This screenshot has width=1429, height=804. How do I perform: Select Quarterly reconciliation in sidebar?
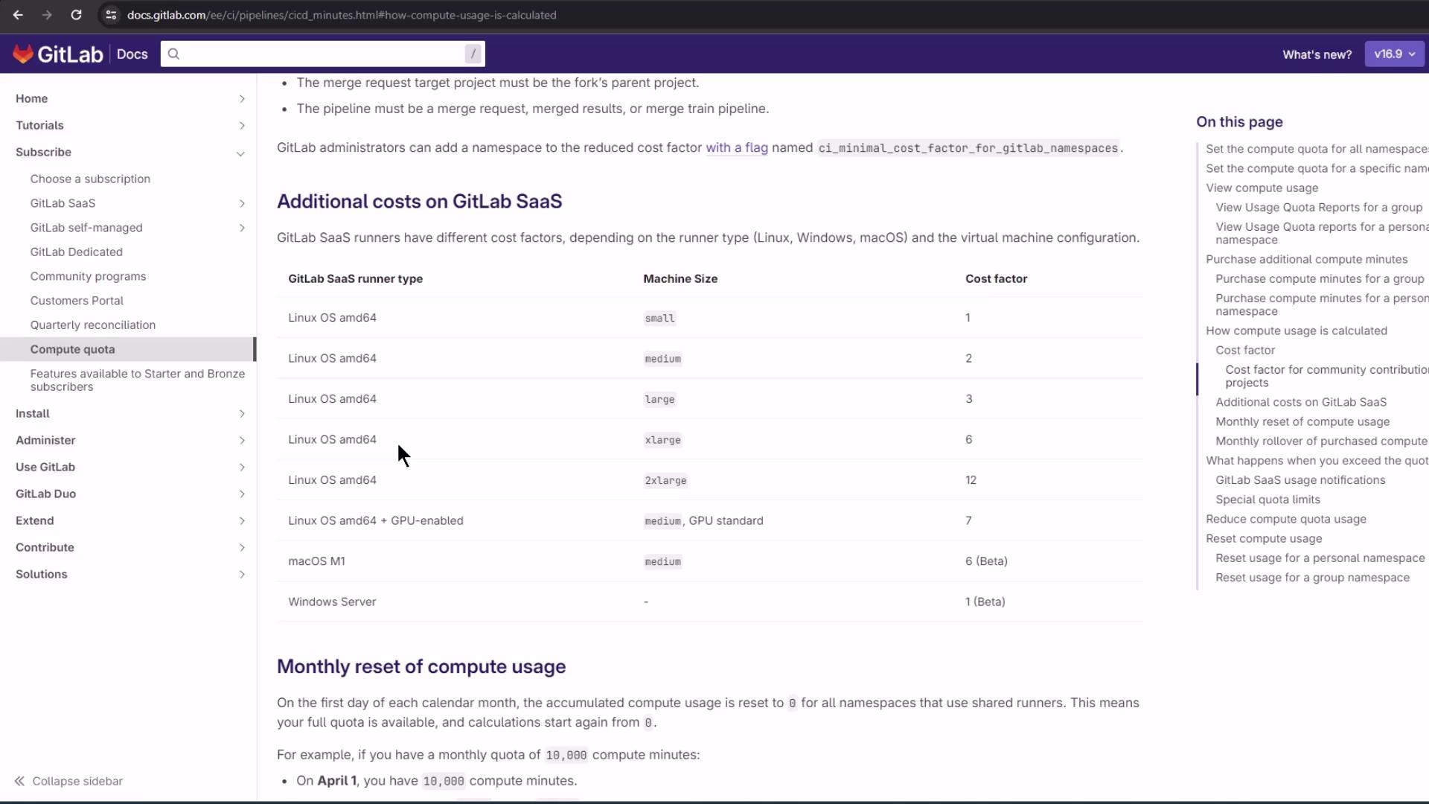[92, 325]
